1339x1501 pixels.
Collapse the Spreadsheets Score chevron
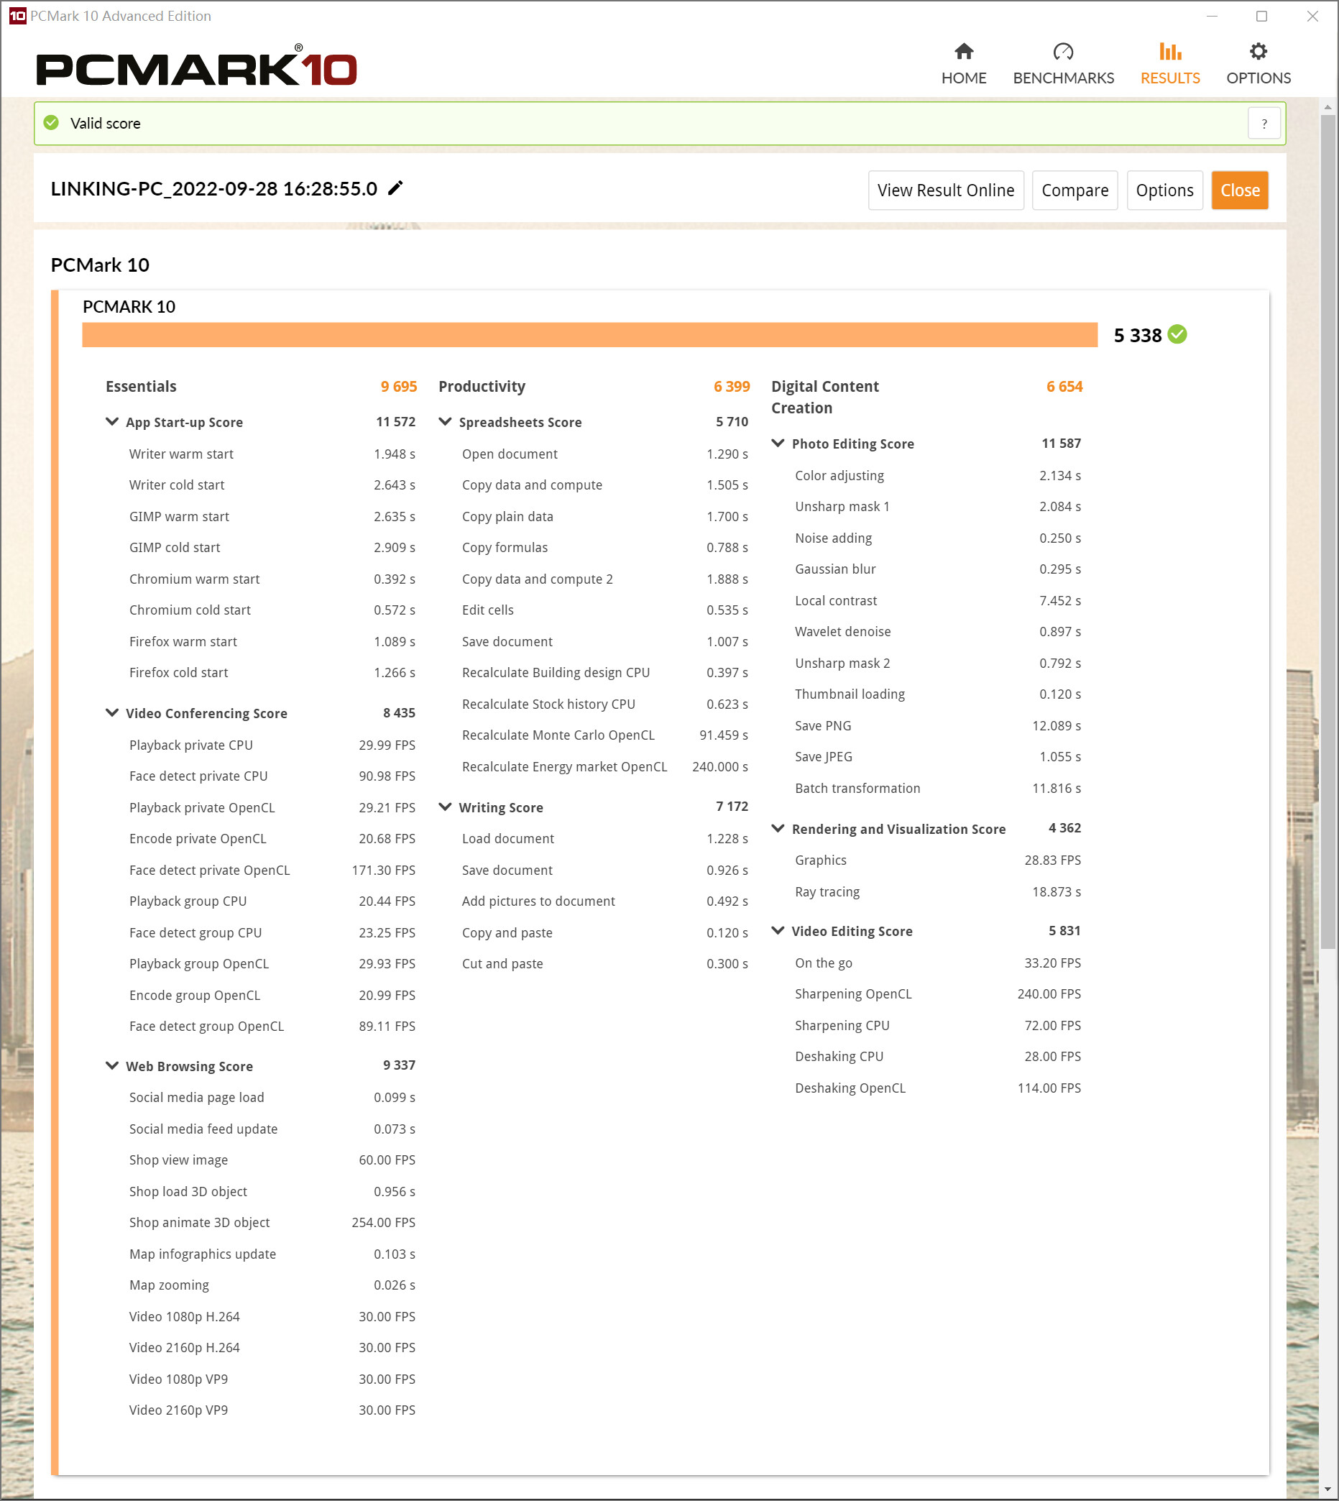(445, 421)
